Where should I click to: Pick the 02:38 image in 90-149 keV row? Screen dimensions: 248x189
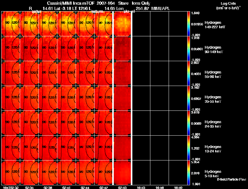pyautogui.click(x=48, y=49)
